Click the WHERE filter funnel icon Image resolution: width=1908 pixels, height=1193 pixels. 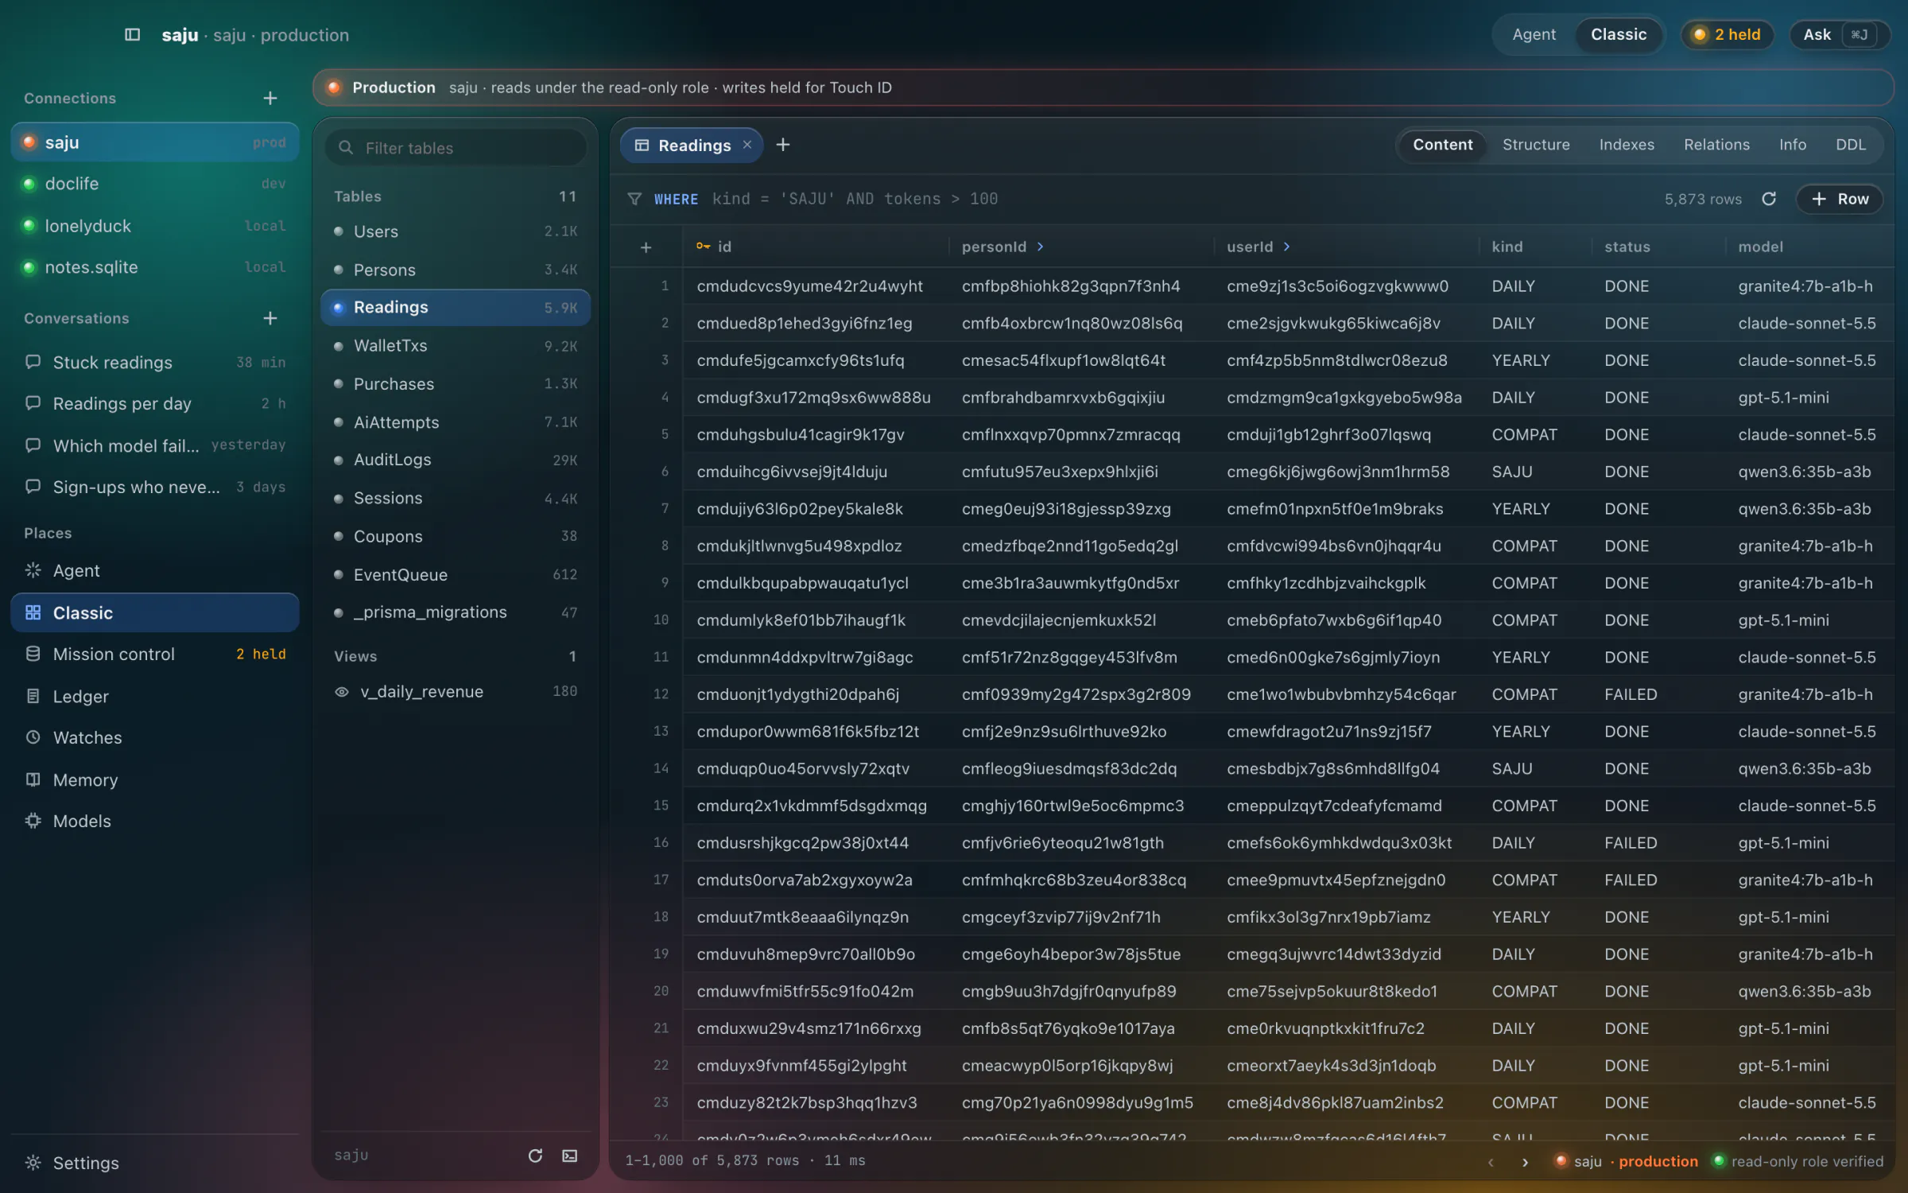[634, 199]
